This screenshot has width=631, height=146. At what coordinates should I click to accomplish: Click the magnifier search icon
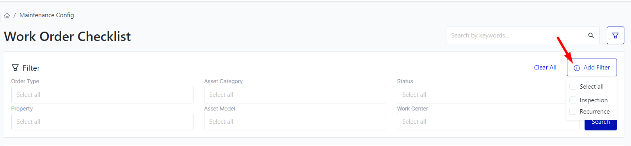click(x=591, y=36)
